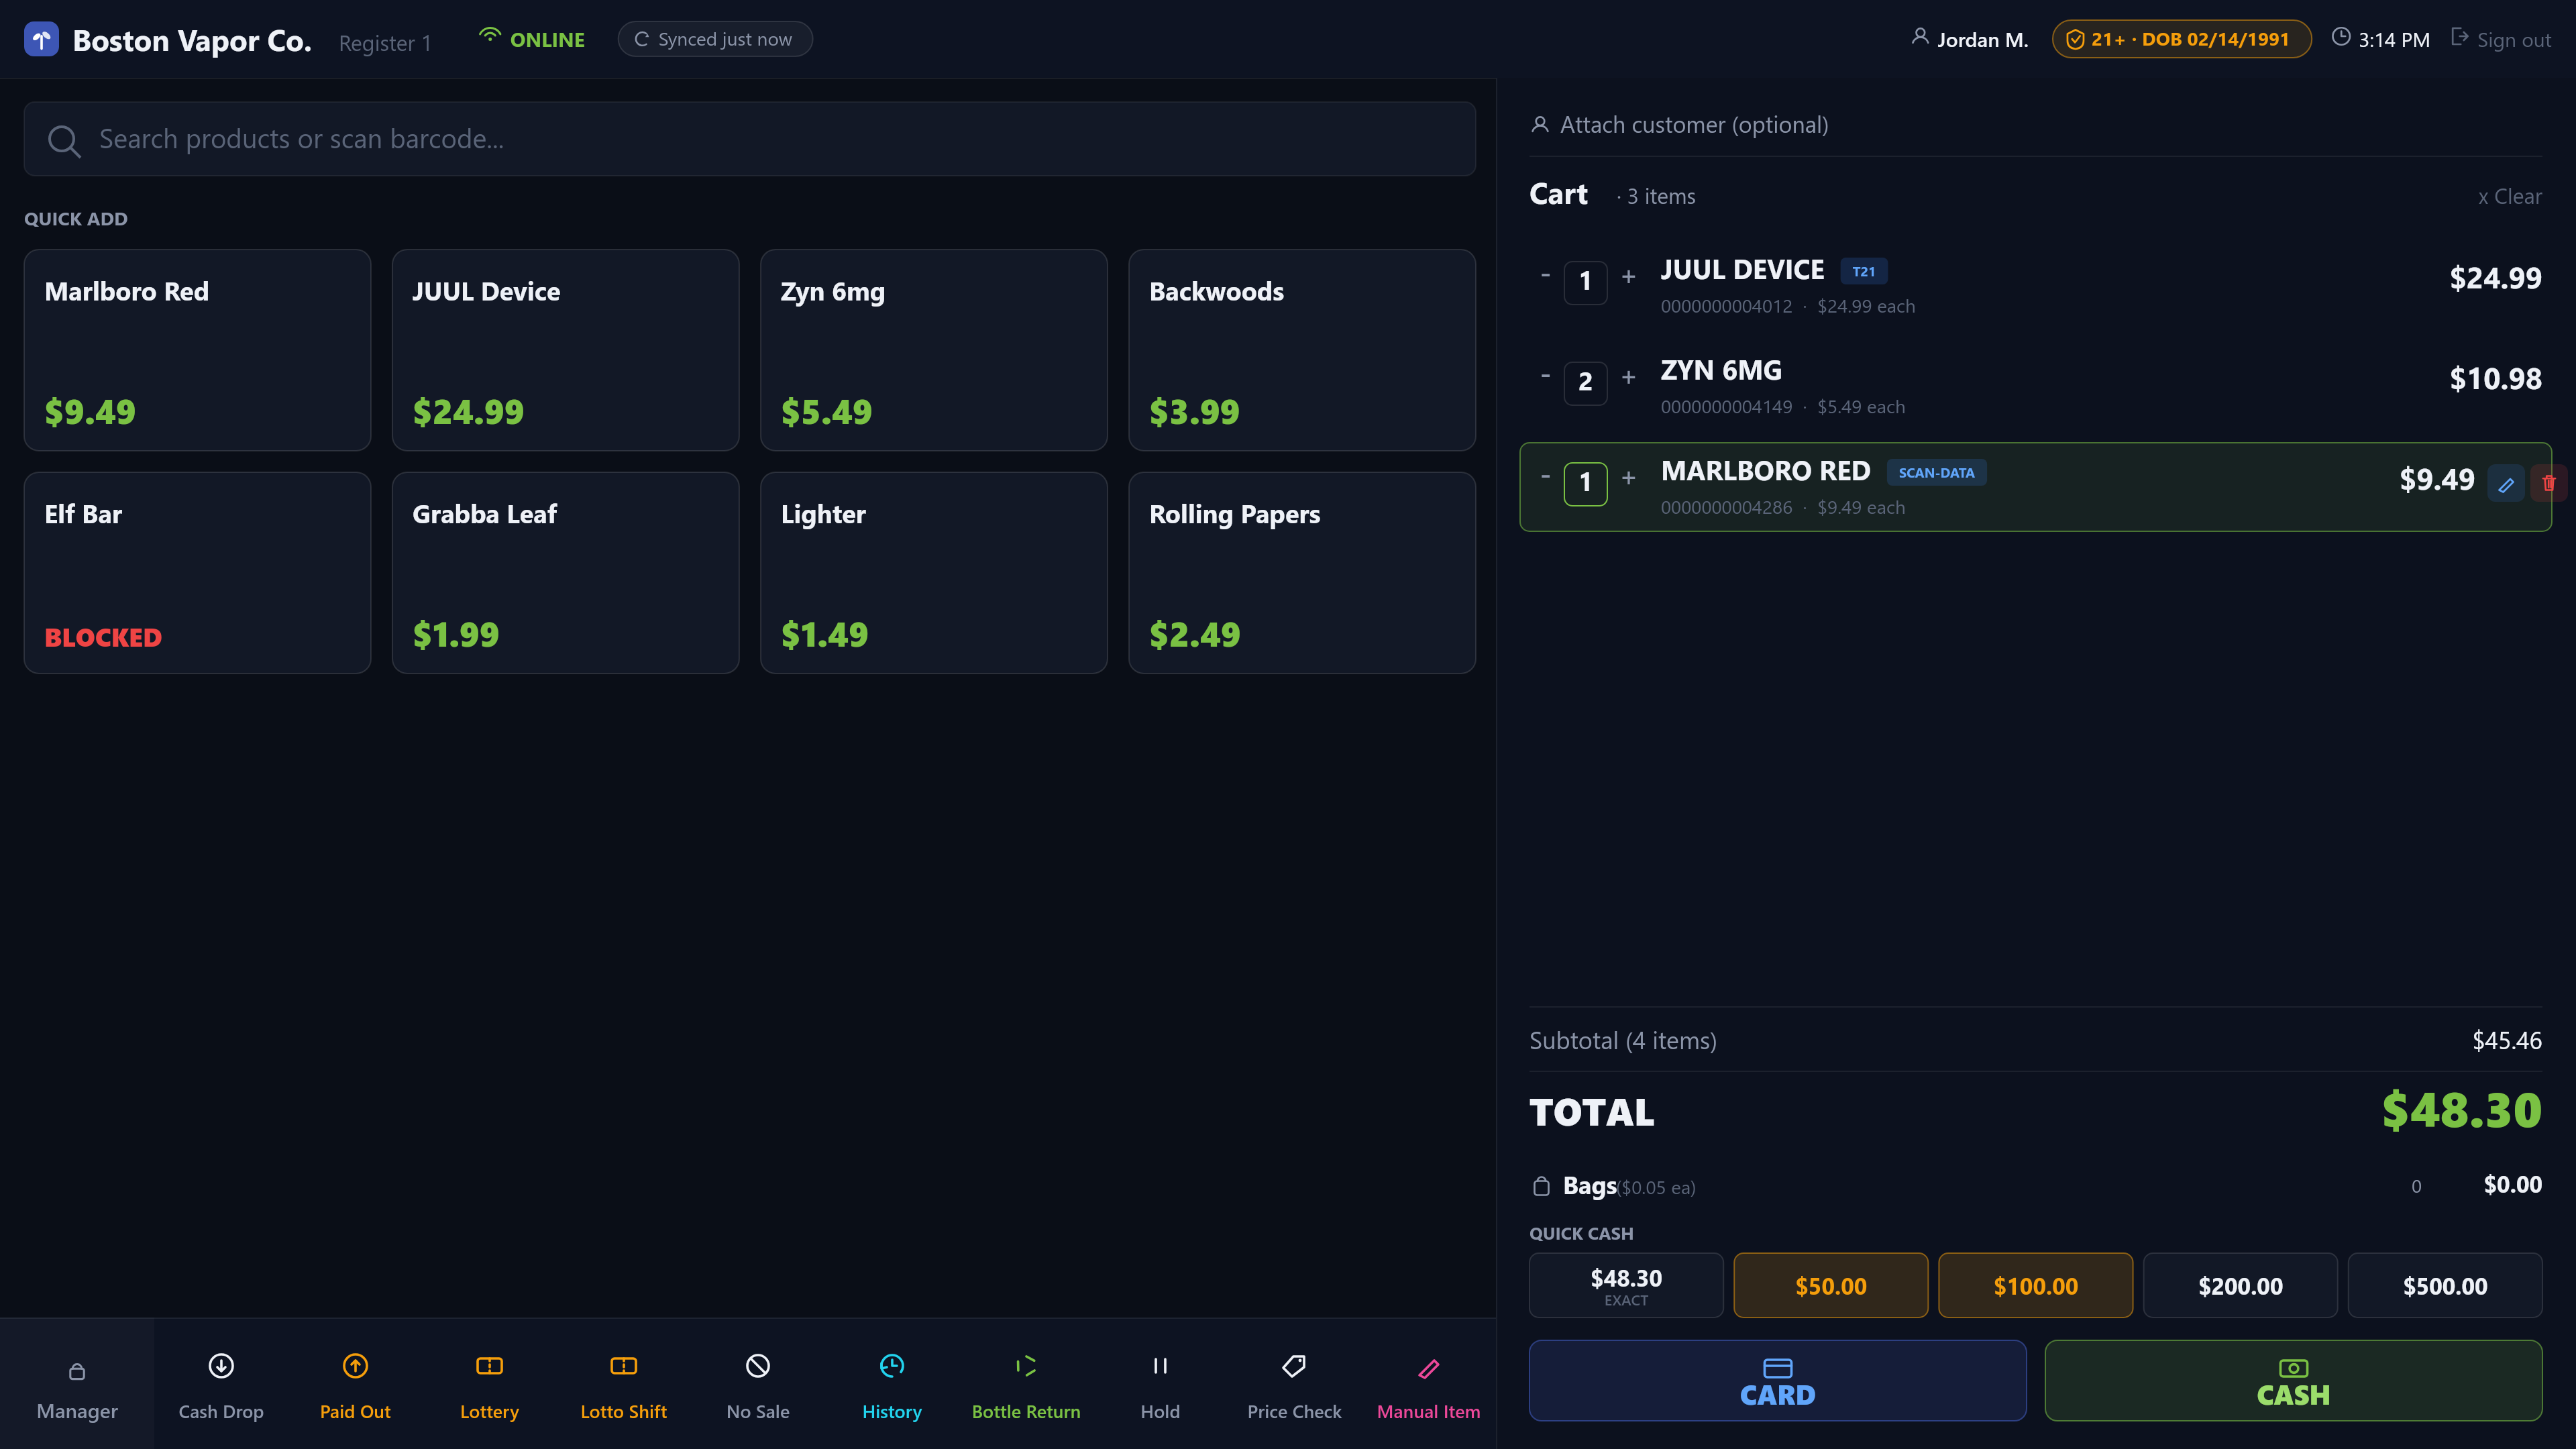Select $50.00 quick cash
Image resolution: width=2576 pixels, height=1449 pixels.
[x=1831, y=1286]
